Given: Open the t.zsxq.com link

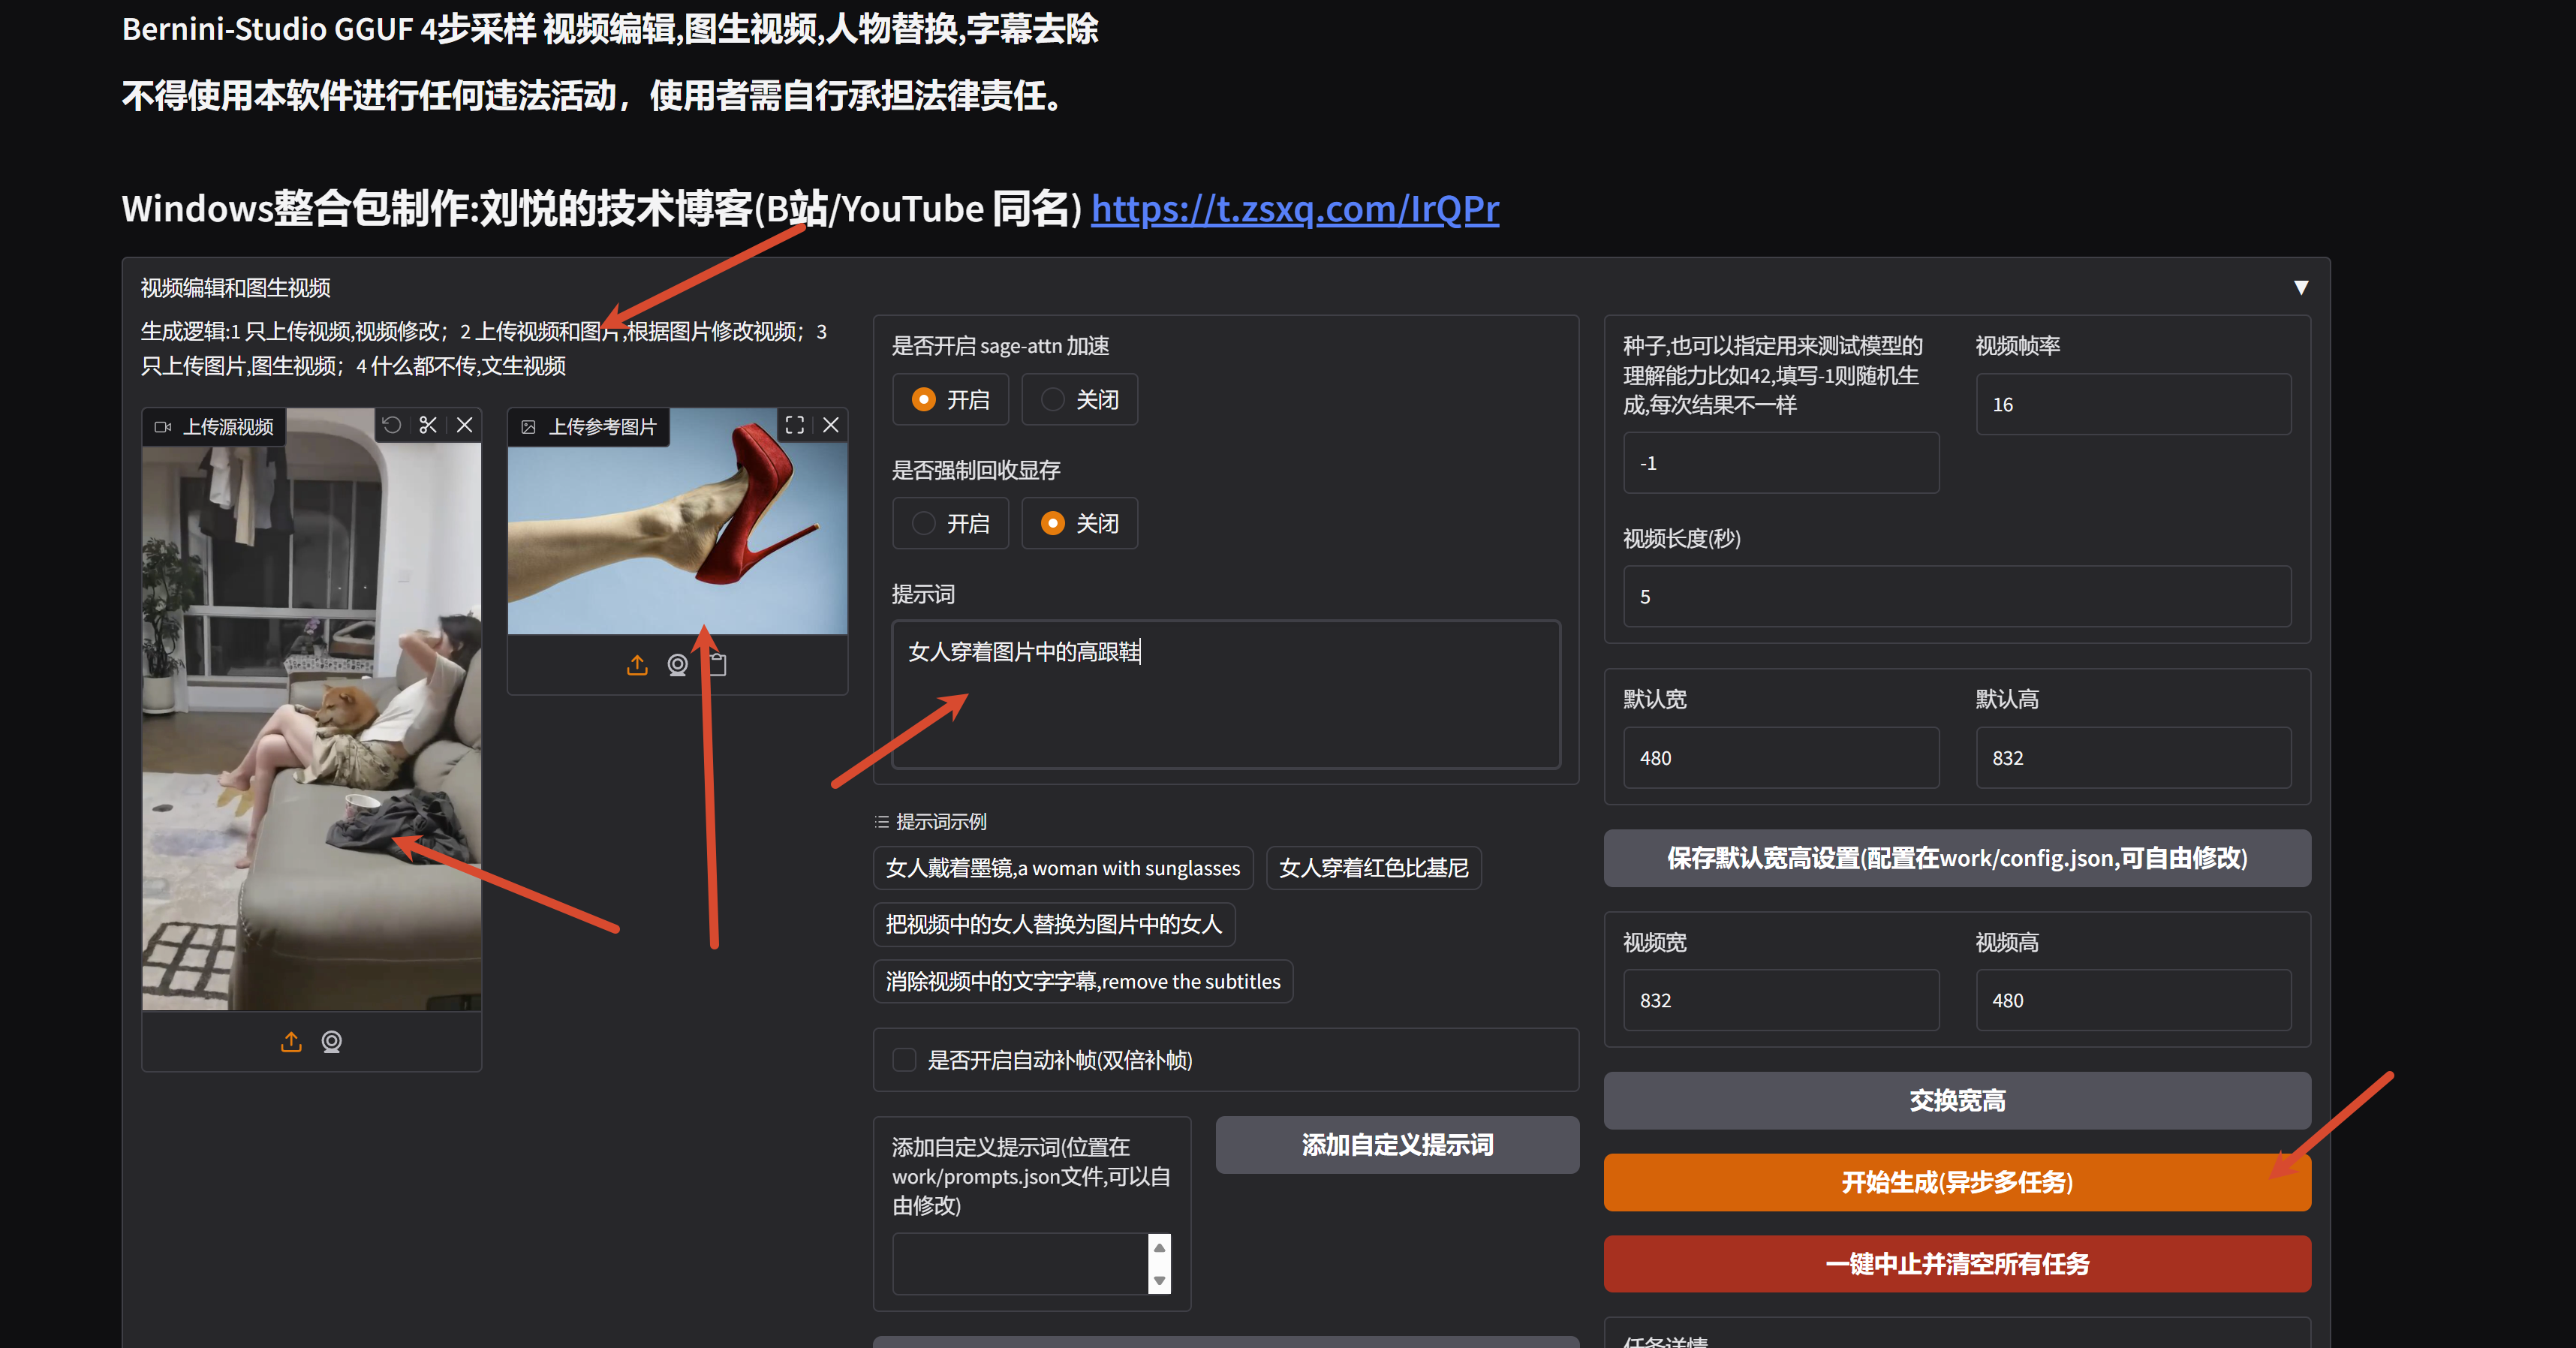Looking at the screenshot, I should click(x=1295, y=209).
